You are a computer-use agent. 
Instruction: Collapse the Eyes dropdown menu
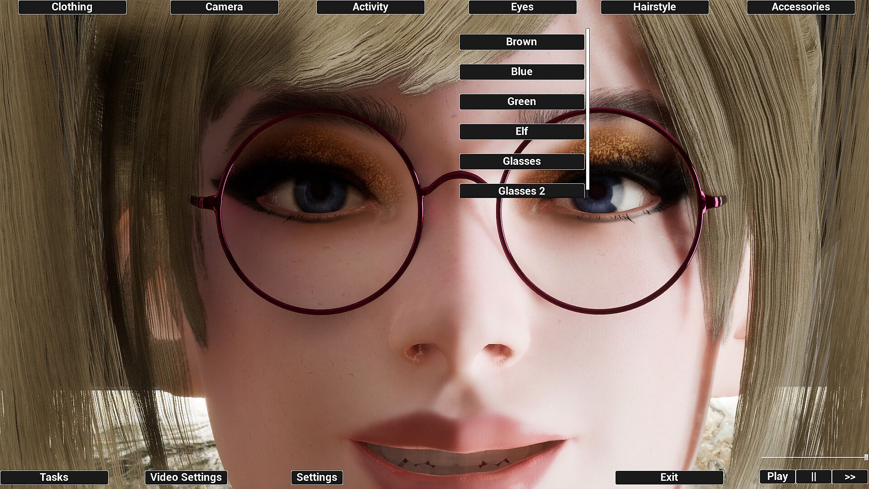(x=522, y=7)
